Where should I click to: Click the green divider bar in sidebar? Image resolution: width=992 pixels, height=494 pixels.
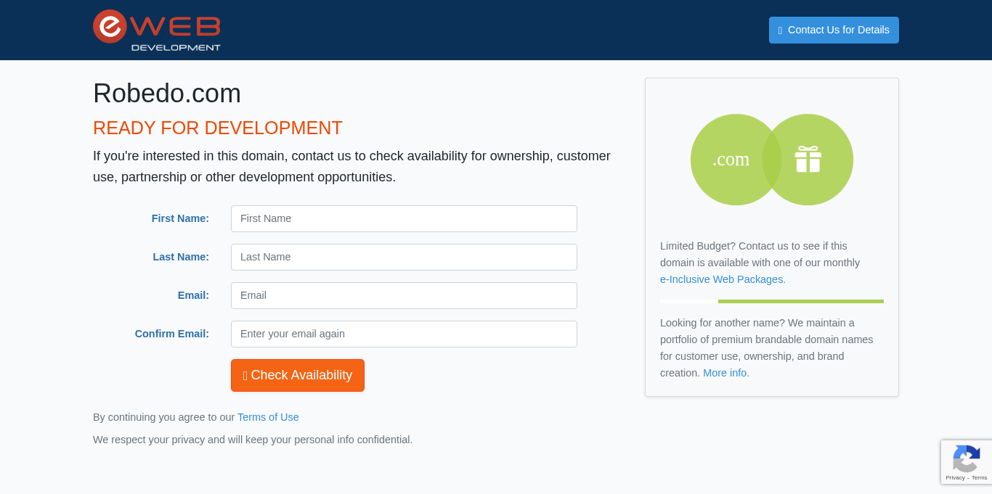tap(800, 301)
